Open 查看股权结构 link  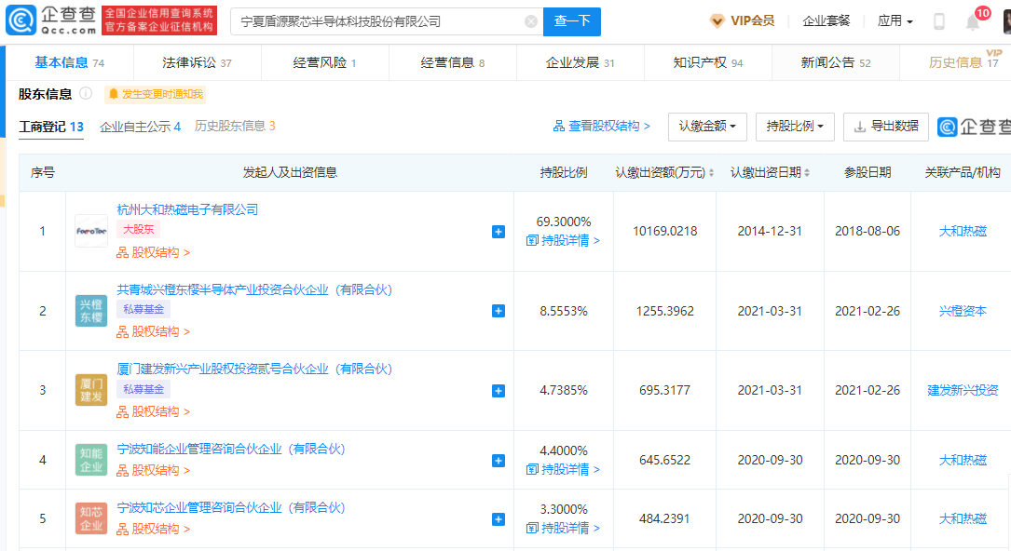(601, 127)
